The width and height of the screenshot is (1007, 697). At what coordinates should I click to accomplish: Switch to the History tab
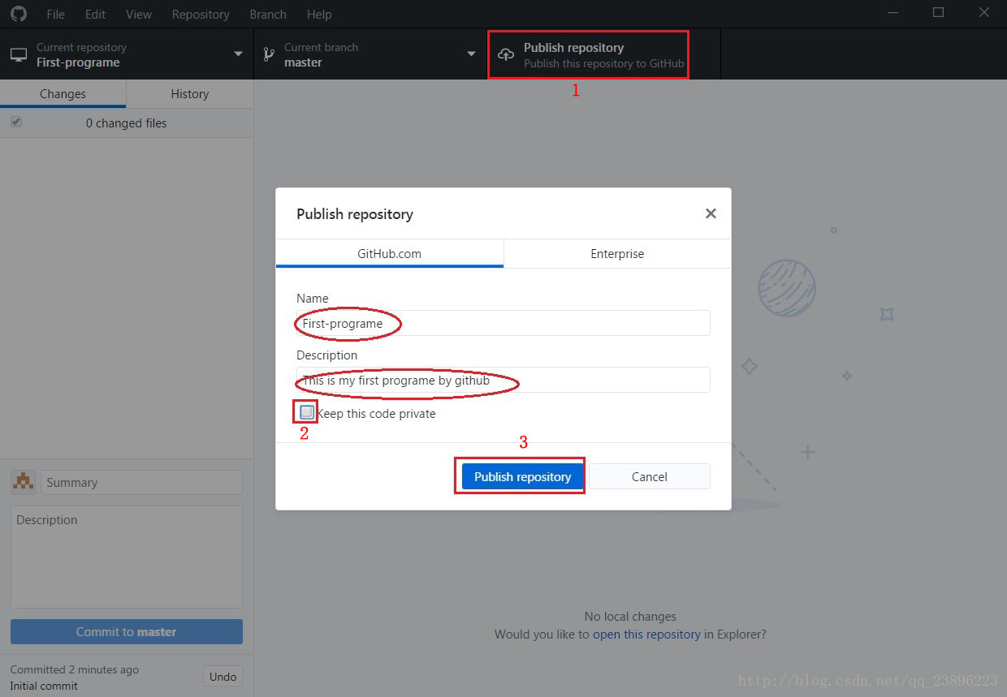point(190,94)
